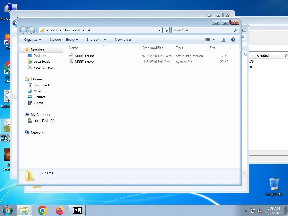
Task: Open the Share with dropdown
Action: coord(96,40)
